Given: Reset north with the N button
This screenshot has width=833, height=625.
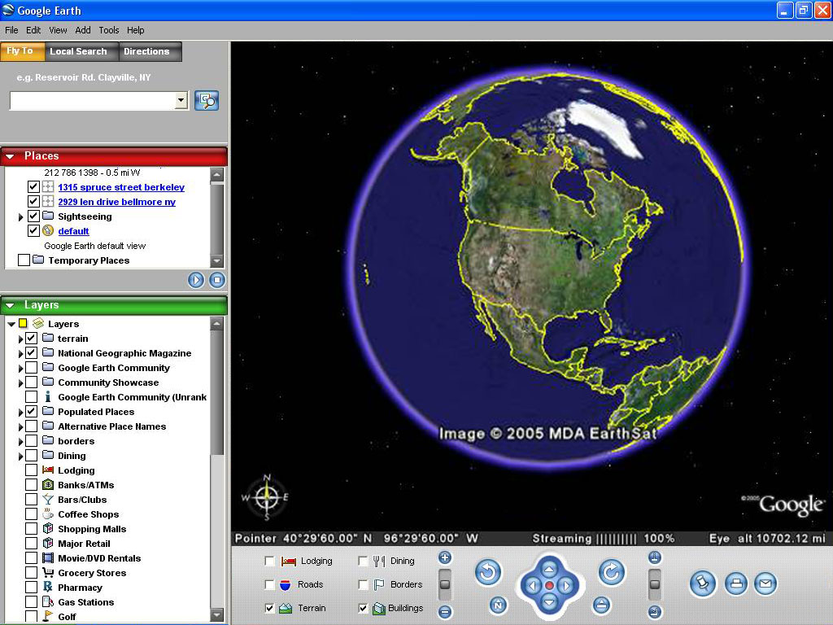Looking at the screenshot, I should [x=498, y=605].
